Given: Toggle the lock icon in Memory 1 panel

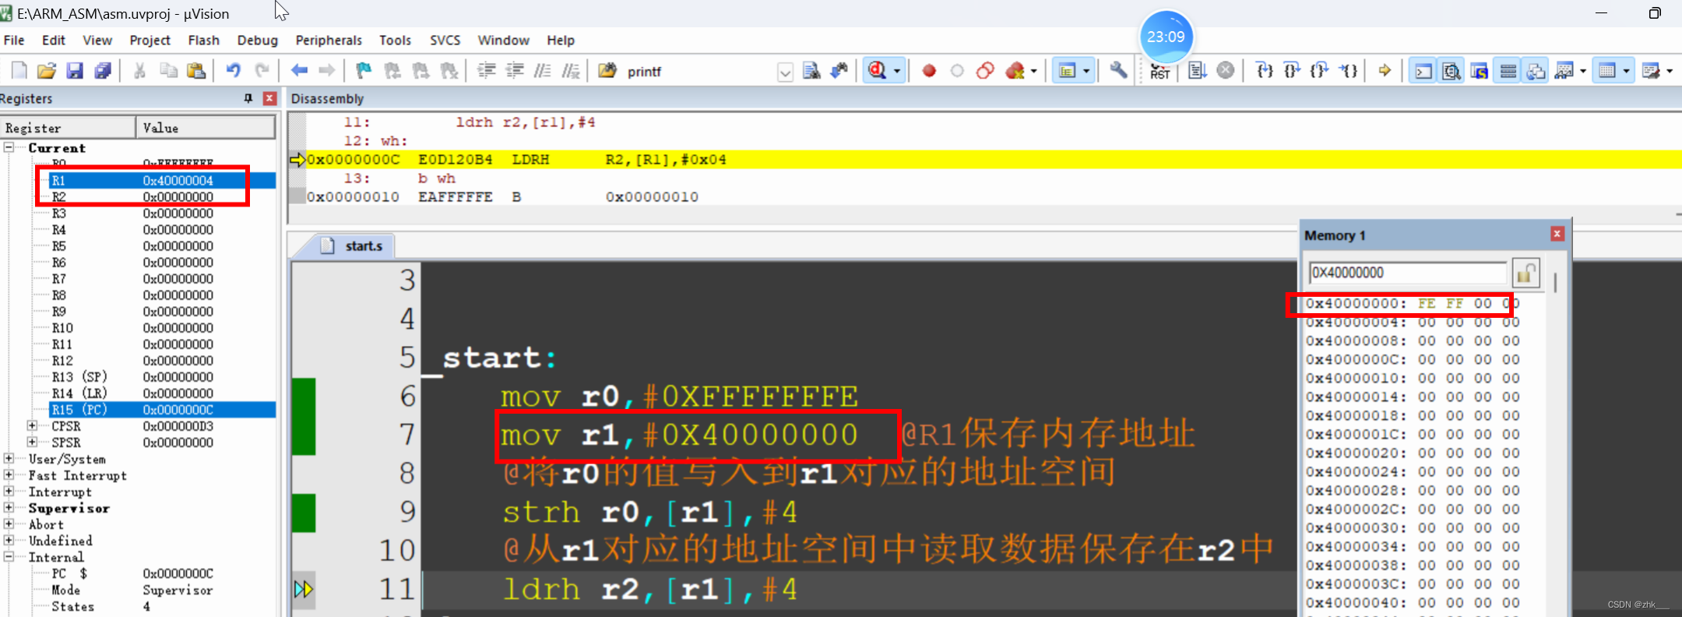Looking at the screenshot, I should coord(1526,273).
